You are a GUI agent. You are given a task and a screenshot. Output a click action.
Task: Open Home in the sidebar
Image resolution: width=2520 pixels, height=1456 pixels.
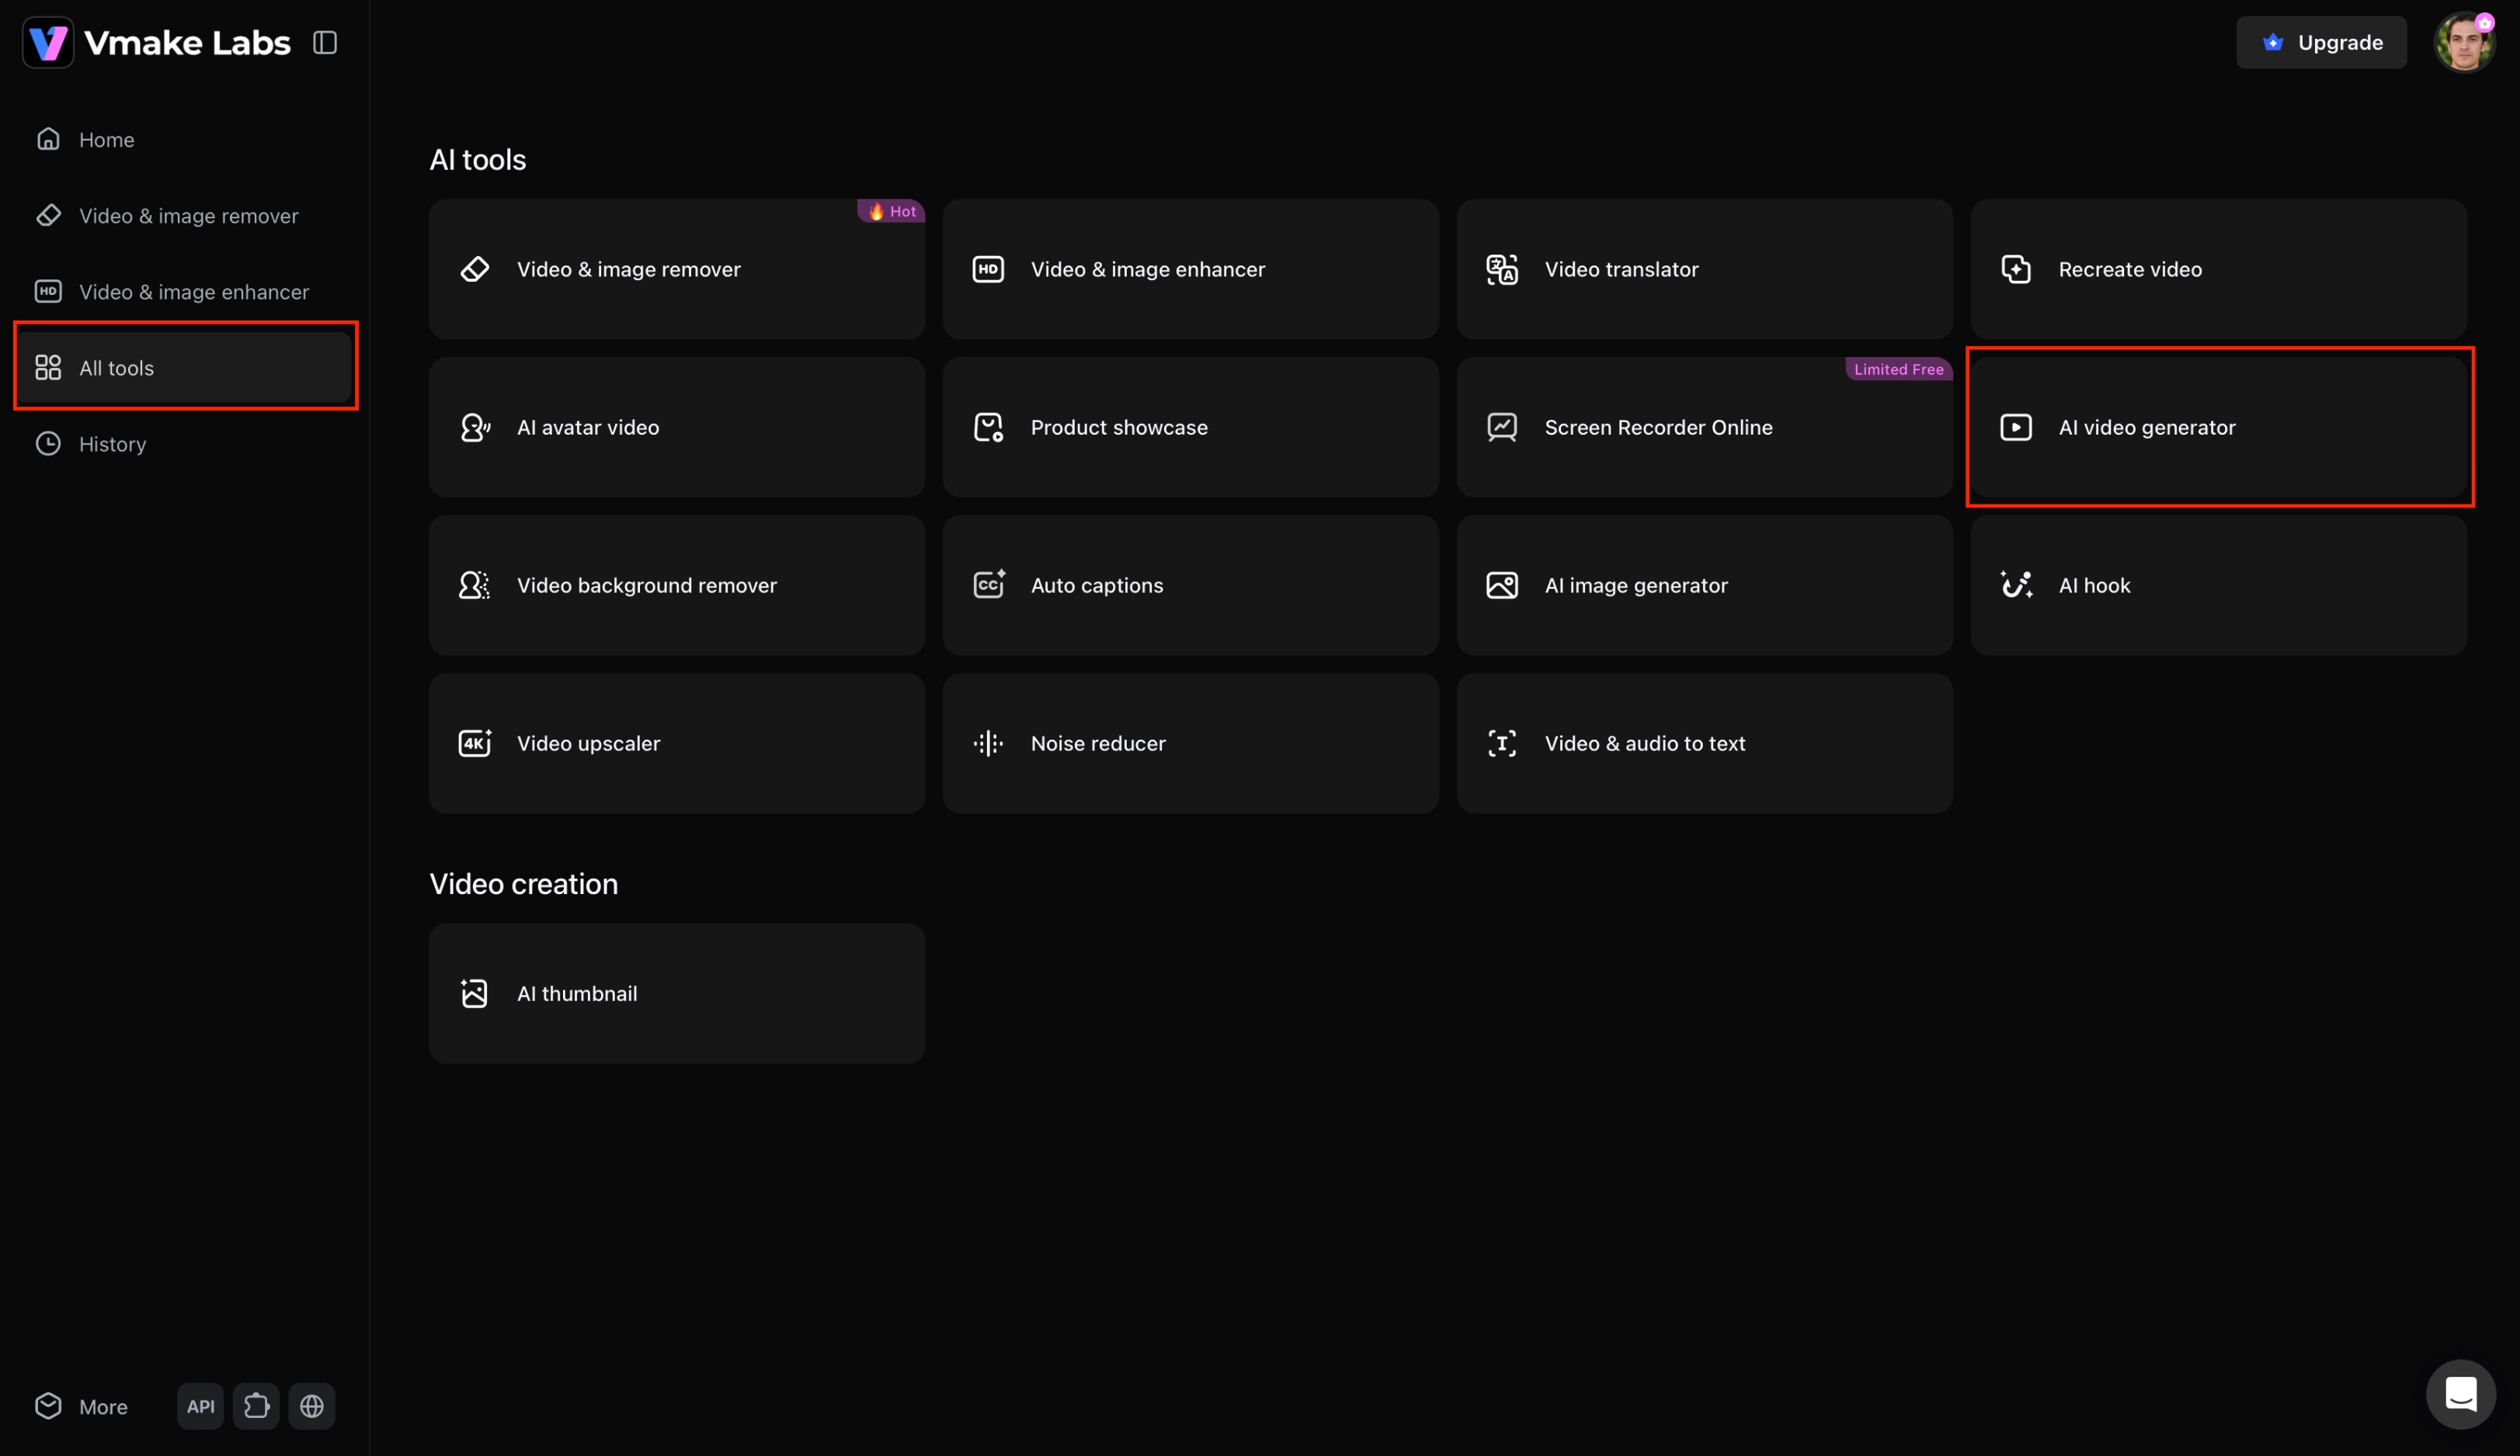pos(185,139)
